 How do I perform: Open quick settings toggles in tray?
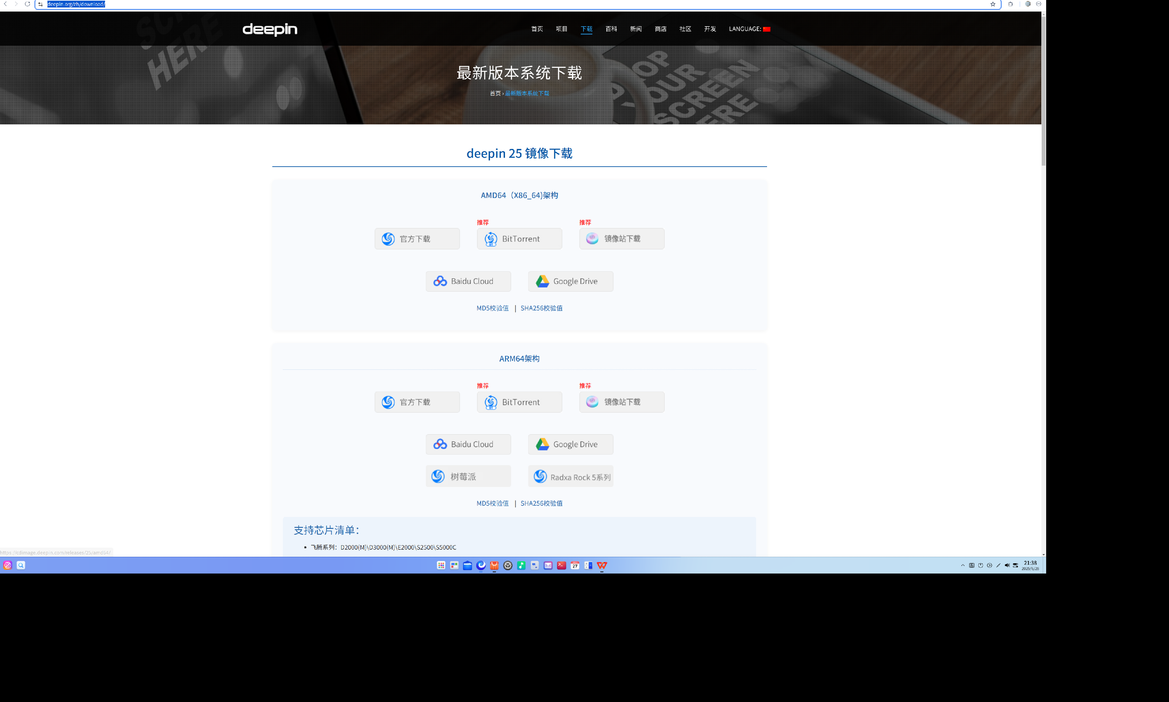pos(1015,565)
